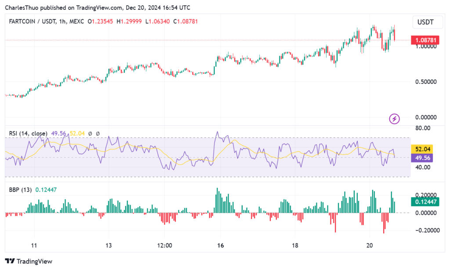
Task: Click the CharlesThuo published on TradingView.com caption
Action: coord(98,8)
